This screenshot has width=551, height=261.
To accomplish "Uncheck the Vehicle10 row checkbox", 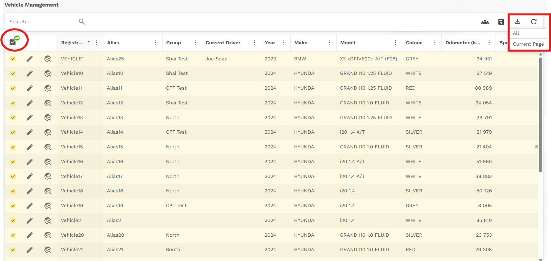I will click(13, 74).
